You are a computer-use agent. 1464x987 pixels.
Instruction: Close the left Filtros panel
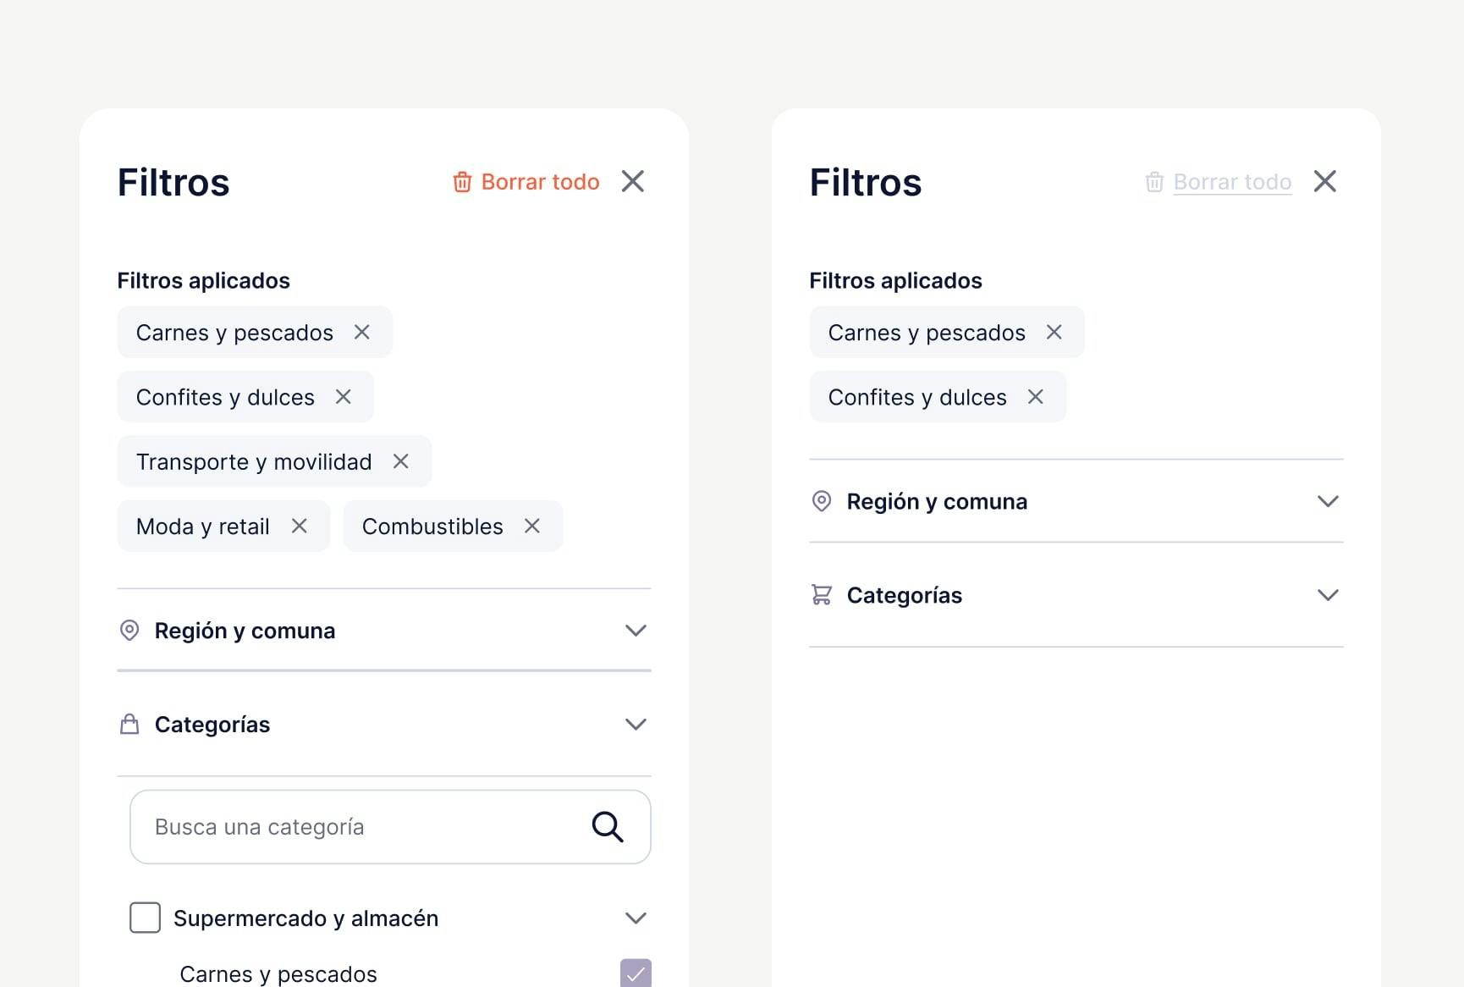pos(633,181)
